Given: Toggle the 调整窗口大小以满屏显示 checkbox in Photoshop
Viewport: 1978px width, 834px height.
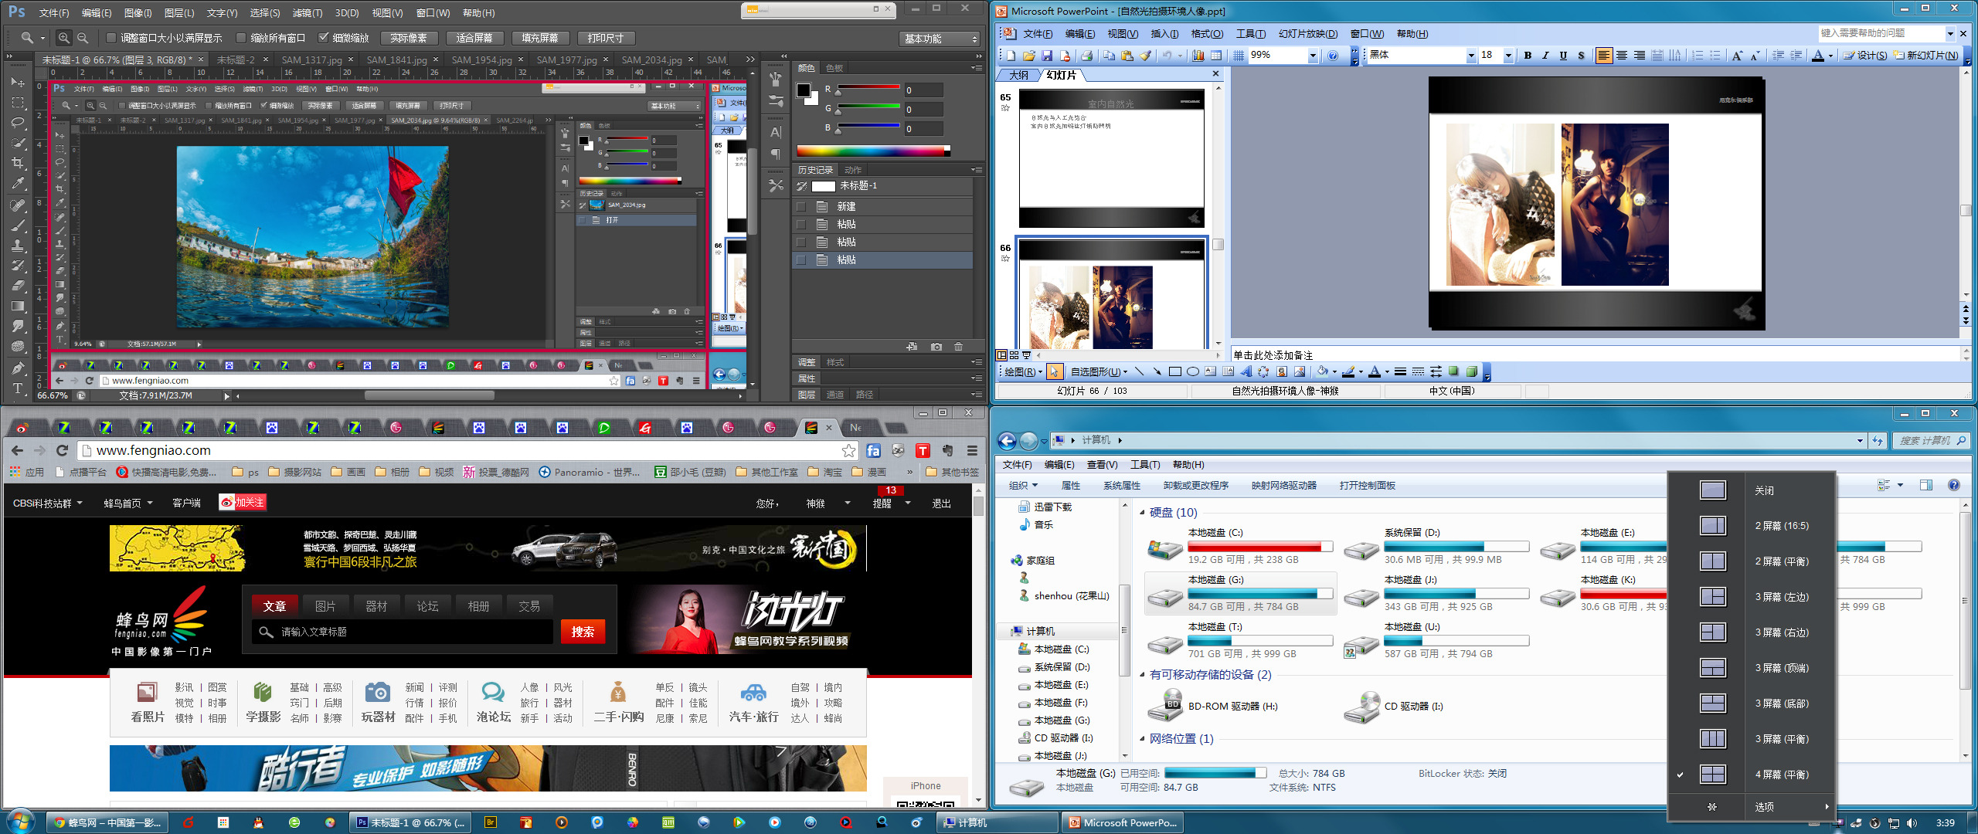Looking at the screenshot, I should (110, 38).
